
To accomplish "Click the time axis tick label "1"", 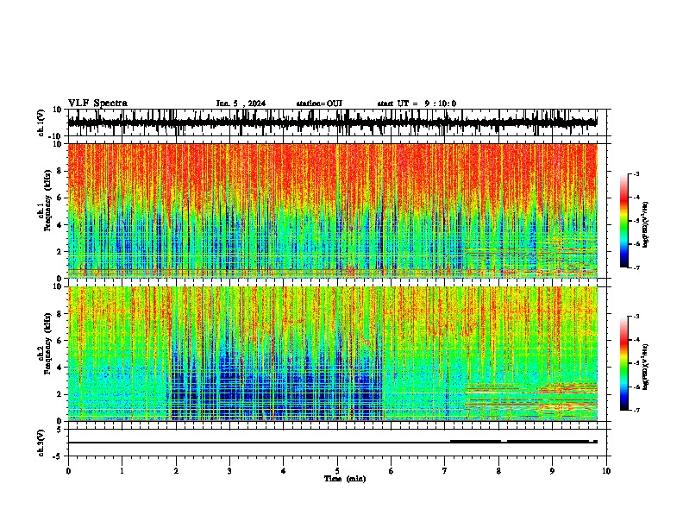I will [122, 471].
